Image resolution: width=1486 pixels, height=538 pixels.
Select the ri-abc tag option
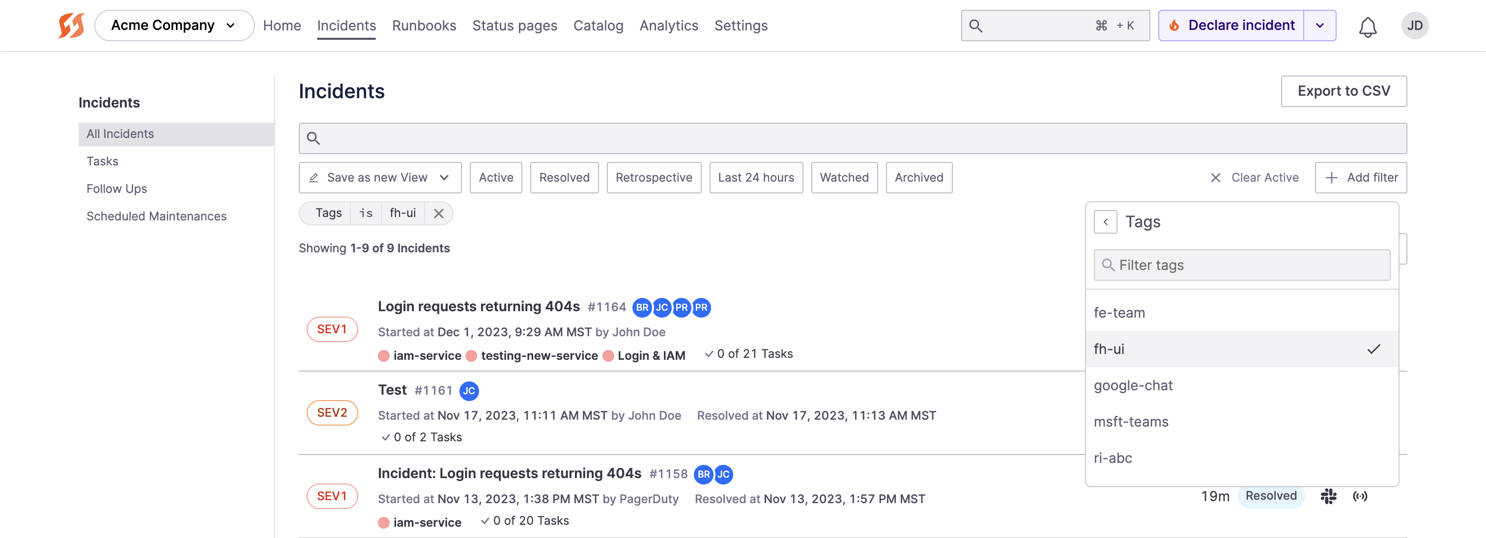(1241, 458)
